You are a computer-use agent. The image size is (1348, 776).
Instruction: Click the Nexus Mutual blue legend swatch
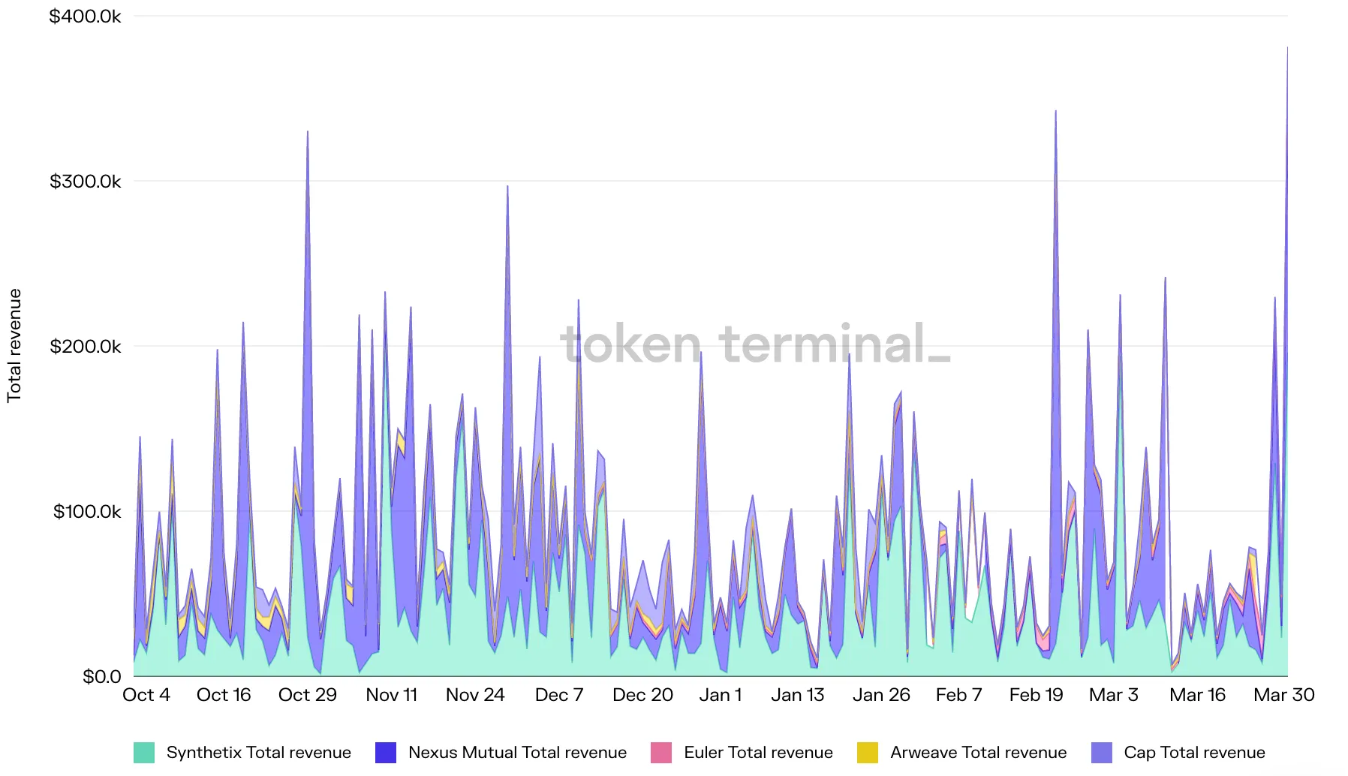point(386,752)
